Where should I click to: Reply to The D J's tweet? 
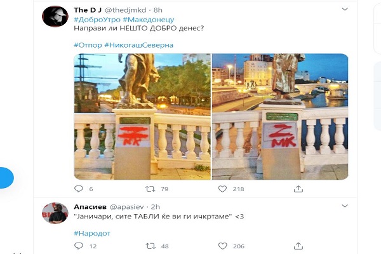[79, 189]
